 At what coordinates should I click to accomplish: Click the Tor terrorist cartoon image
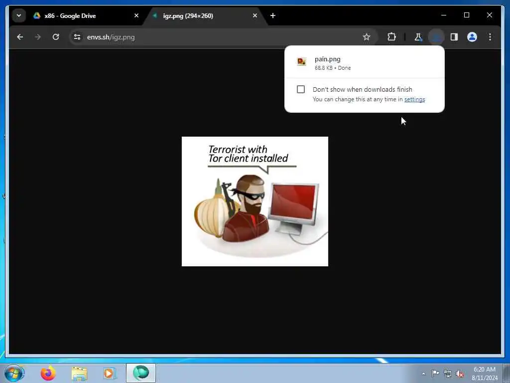point(255,201)
